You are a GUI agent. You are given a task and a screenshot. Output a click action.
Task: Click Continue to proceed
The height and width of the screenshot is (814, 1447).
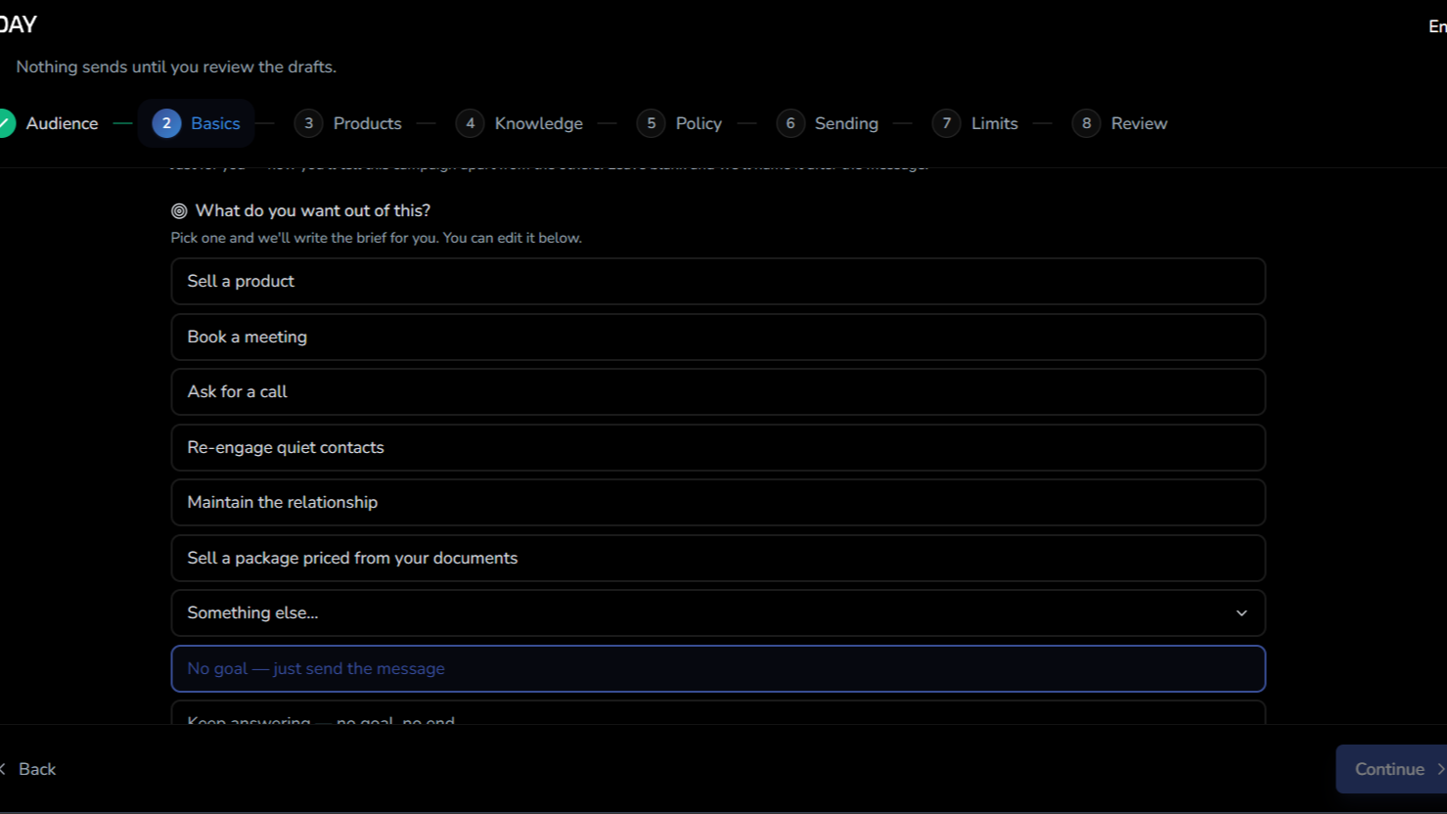(1391, 769)
